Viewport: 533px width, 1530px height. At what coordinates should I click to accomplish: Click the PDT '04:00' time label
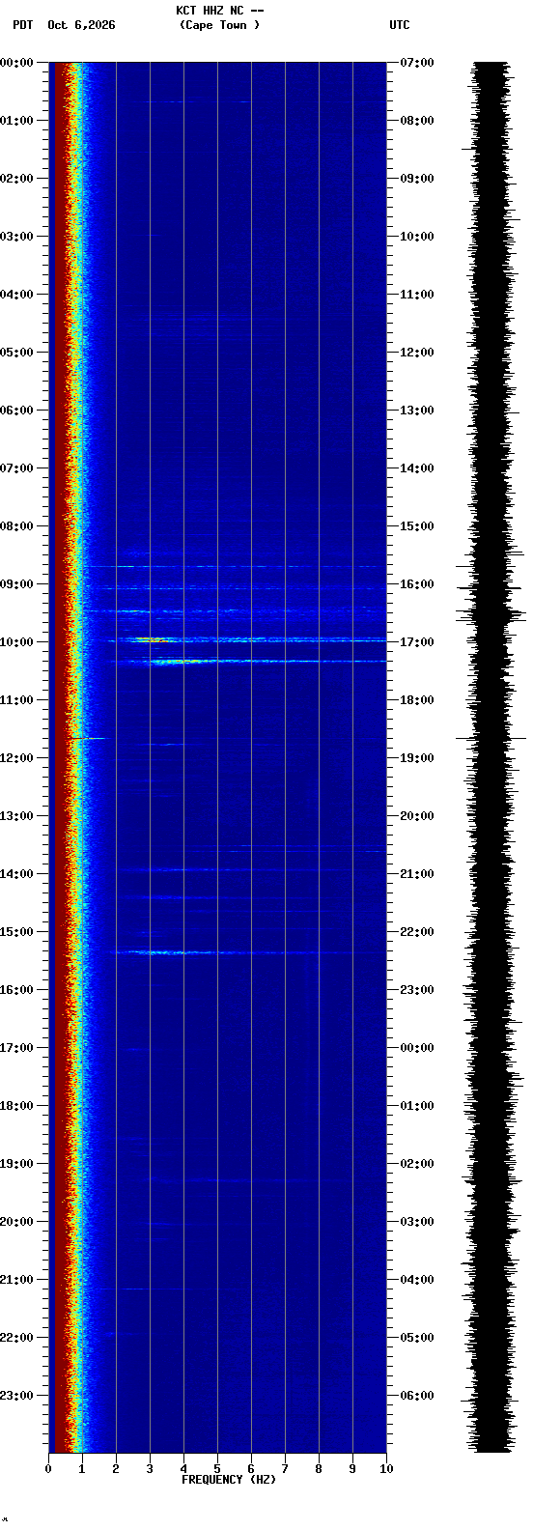17,295
